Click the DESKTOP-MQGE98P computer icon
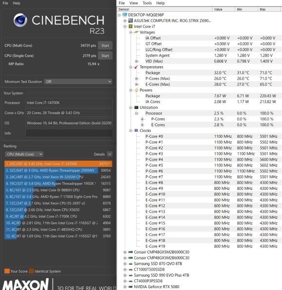Viewport: 282px width, 290px height. (125, 15)
